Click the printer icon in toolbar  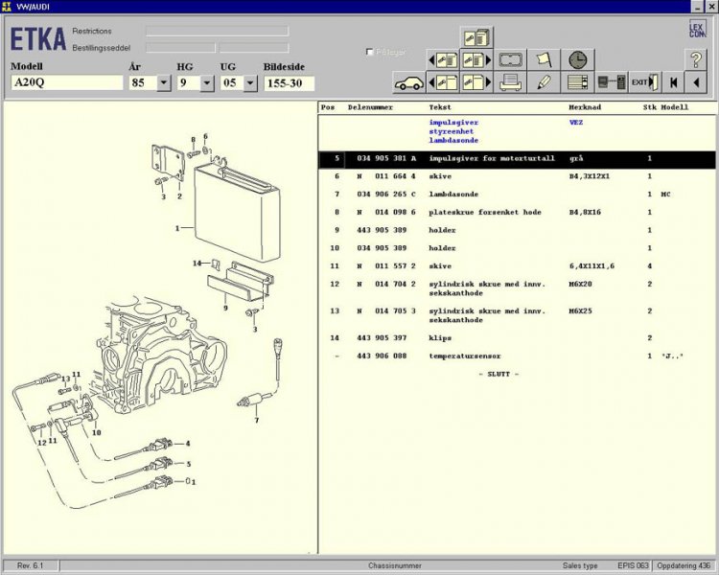click(511, 82)
